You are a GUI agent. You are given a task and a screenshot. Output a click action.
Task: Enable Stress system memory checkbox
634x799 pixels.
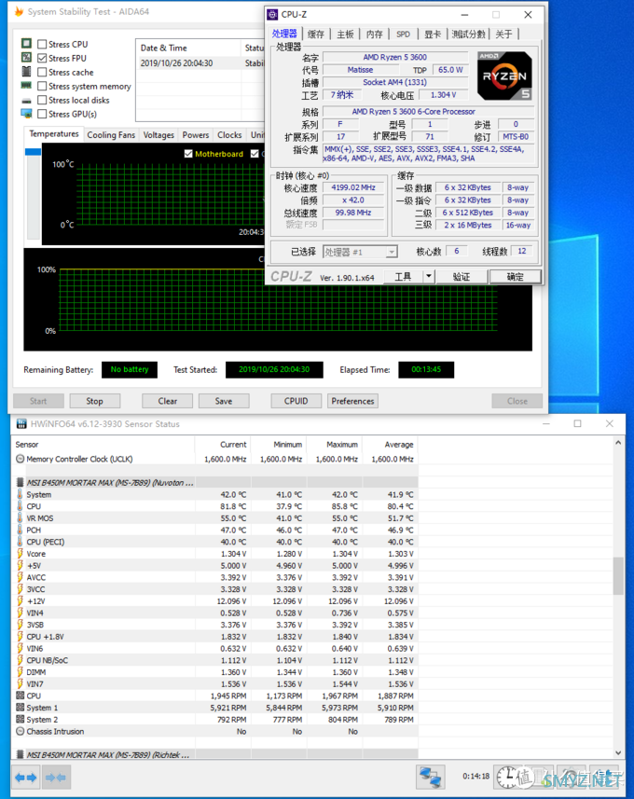(x=42, y=86)
